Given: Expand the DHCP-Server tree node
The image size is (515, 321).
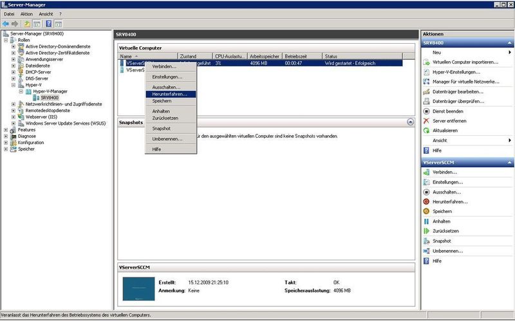Looking at the screenshot, I should click(x=13, y=72).
